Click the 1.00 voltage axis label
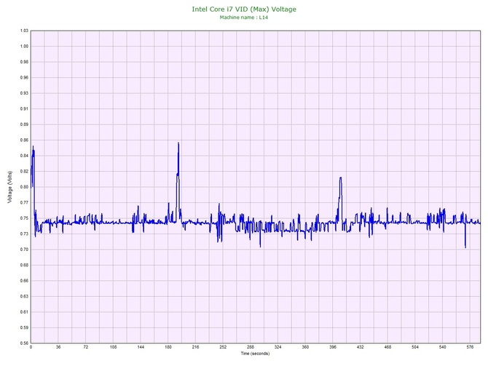 click(x=24, y=46)
